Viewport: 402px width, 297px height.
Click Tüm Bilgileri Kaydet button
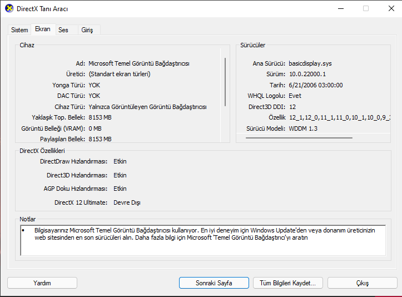click(287, 283)
